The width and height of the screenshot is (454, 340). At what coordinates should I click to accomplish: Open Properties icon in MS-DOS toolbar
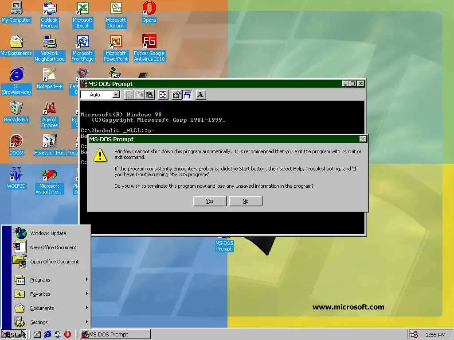tap(176, 95)
